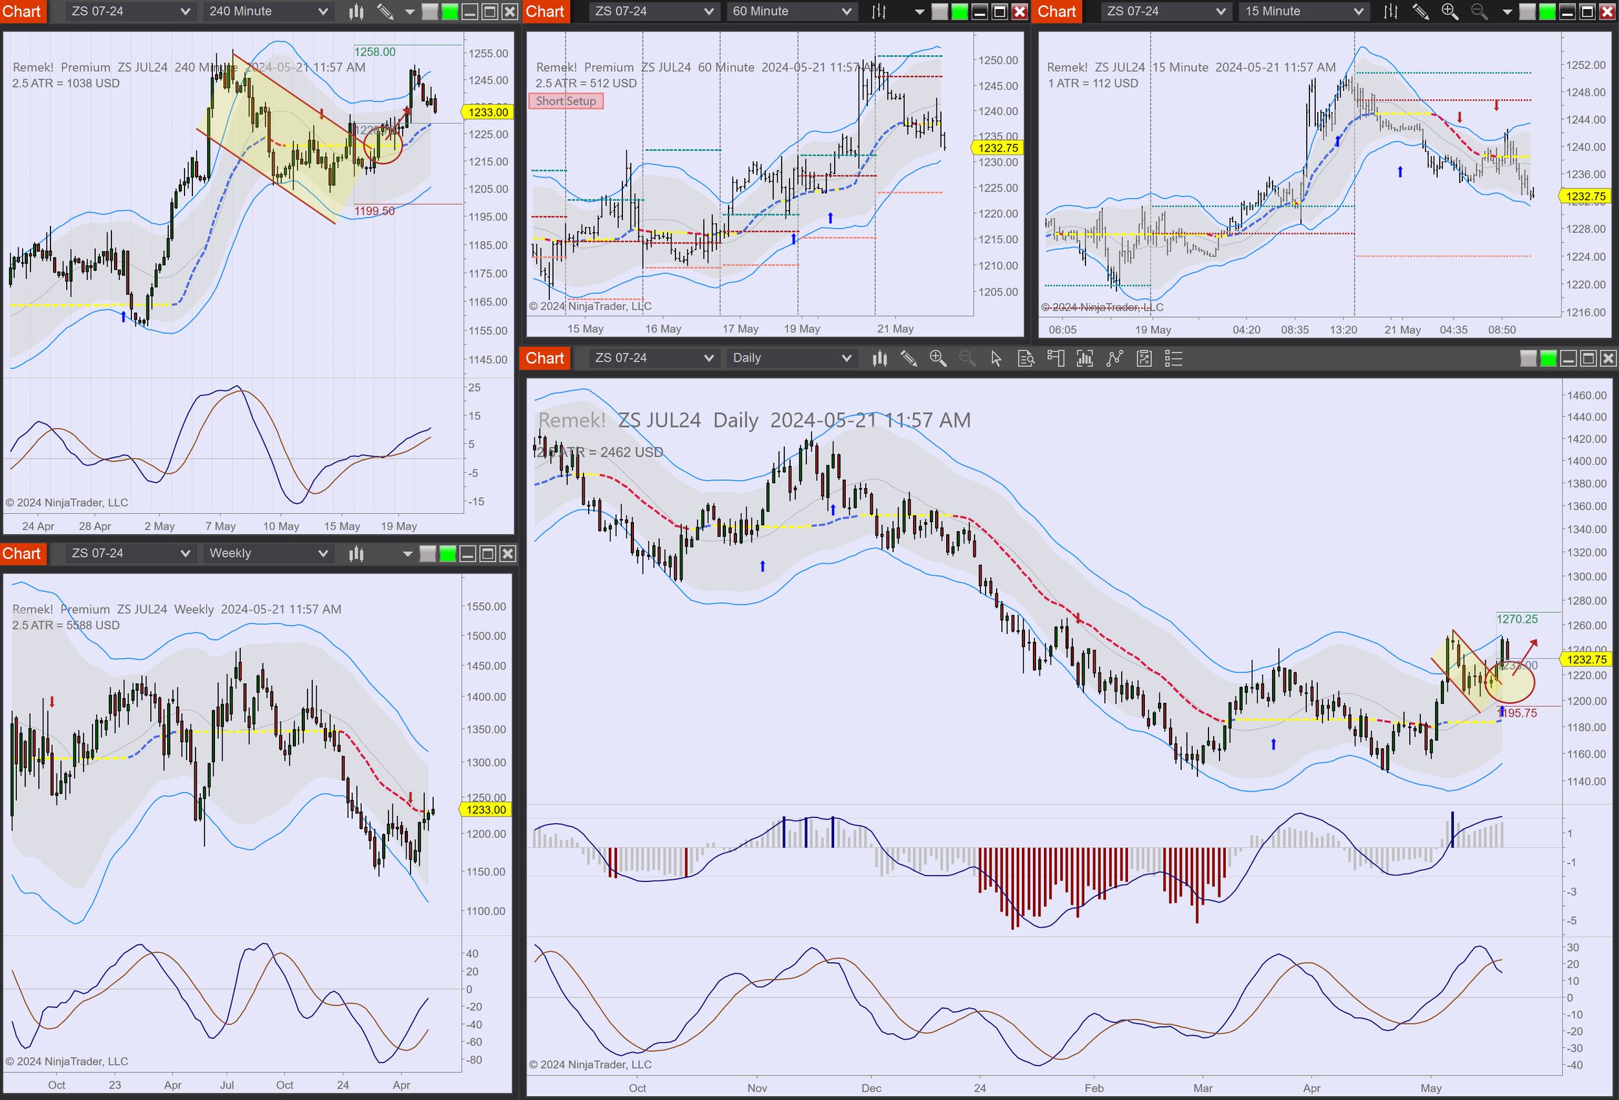This screenshot has width=1619, height=1100.
Task: Click the bar type icon in Daily chart
Action: click(879, 358)
